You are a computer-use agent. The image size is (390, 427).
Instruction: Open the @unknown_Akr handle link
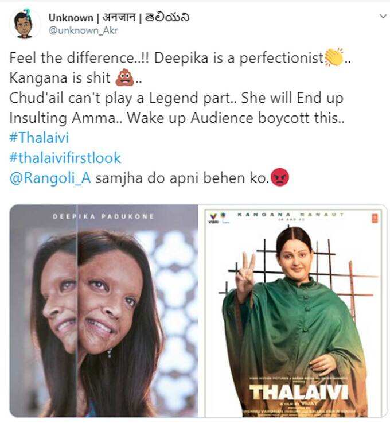pos(83,30)
